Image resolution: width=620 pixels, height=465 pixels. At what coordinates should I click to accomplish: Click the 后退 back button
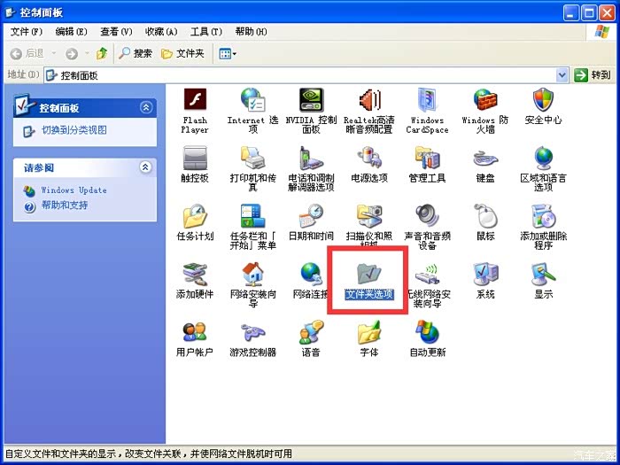(x=27, y=53)
